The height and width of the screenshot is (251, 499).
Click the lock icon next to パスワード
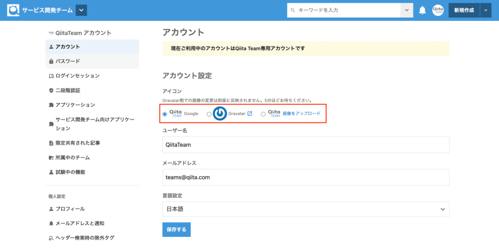(x=51, y=61)
